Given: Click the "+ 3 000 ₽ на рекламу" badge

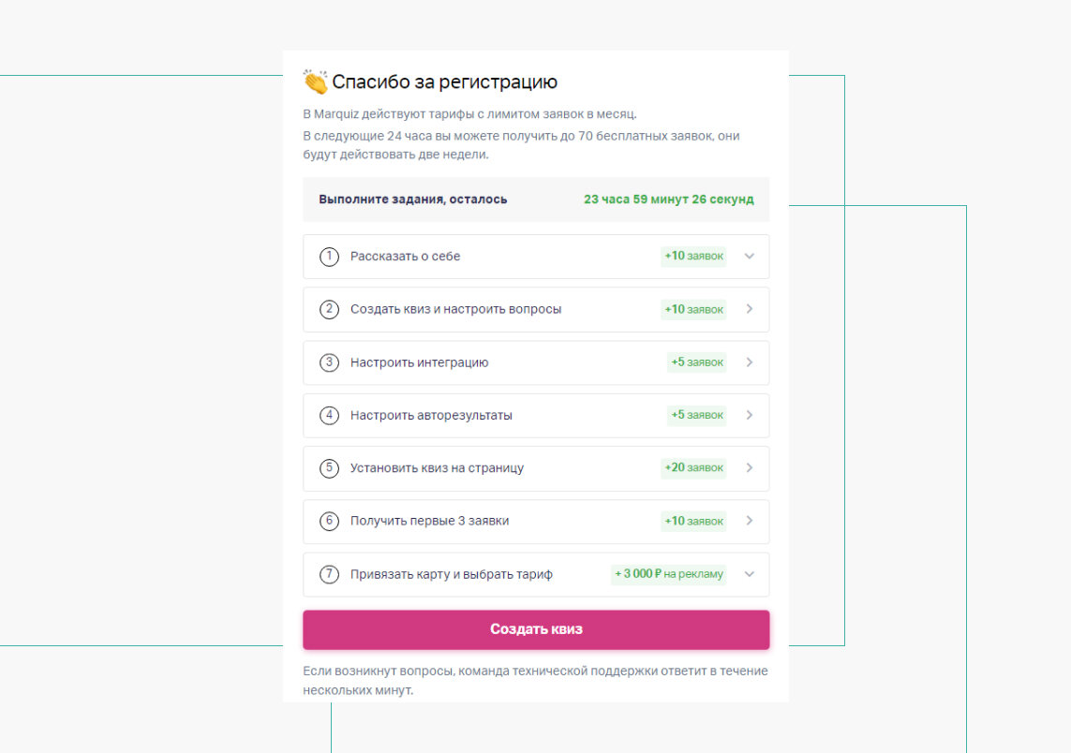Looking at the screenshot, I should coord(669,574).
